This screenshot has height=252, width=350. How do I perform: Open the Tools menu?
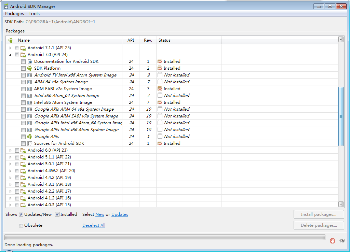pyautogui.click(x=34, y=14)
